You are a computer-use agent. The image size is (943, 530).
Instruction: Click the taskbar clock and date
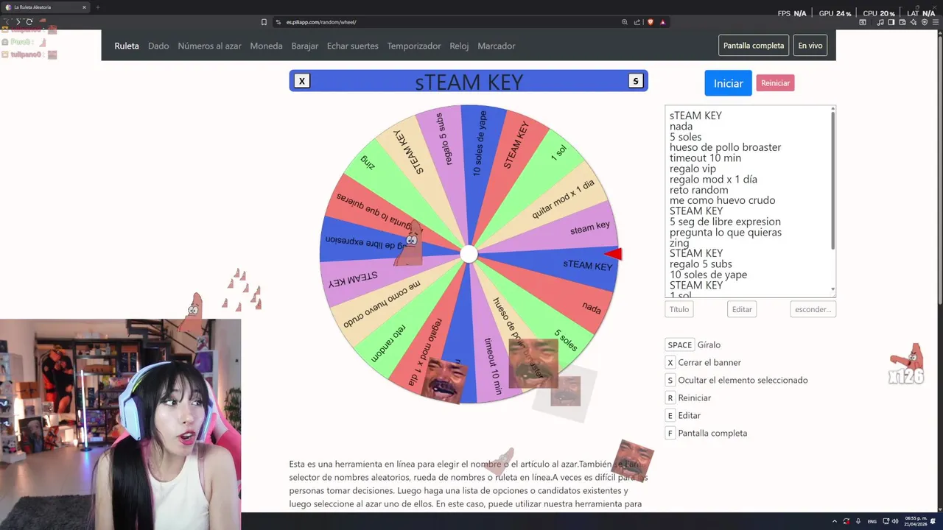[916, 521]
